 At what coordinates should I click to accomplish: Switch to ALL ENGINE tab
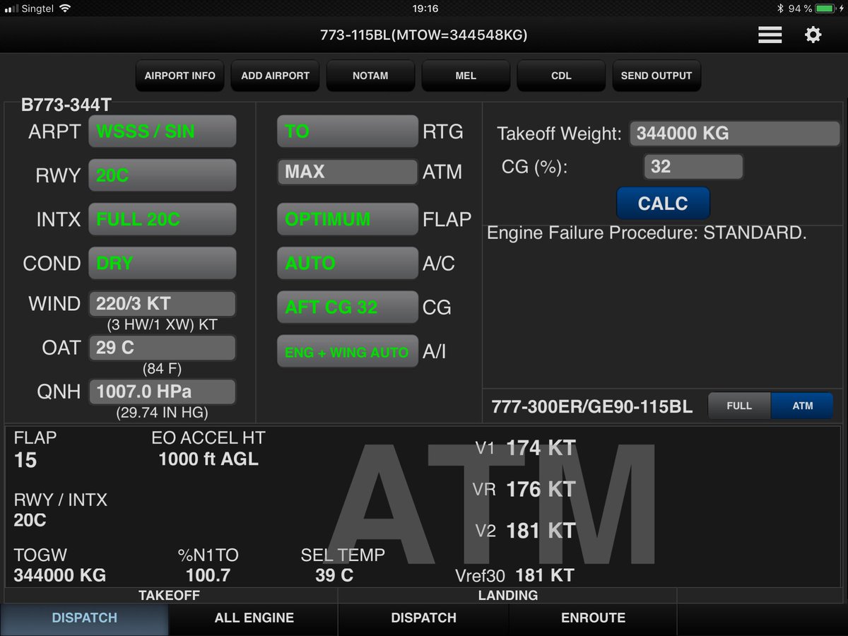[254, 618]
